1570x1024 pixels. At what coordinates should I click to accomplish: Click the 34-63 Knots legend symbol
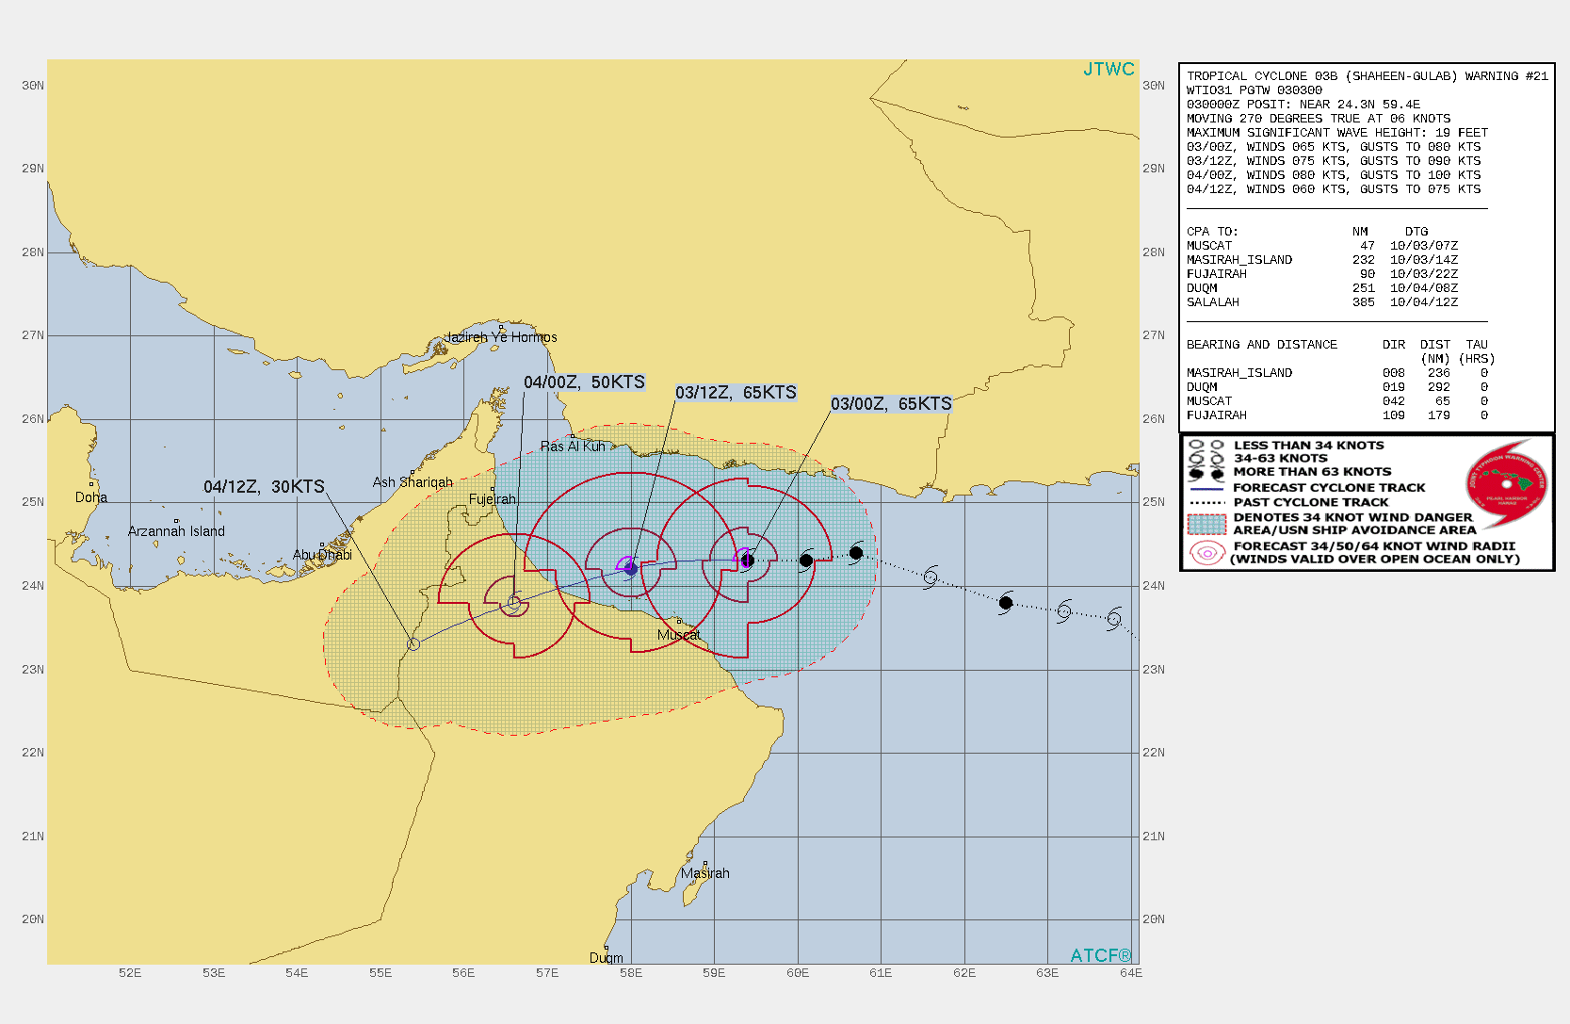[x=1206, y=458]
